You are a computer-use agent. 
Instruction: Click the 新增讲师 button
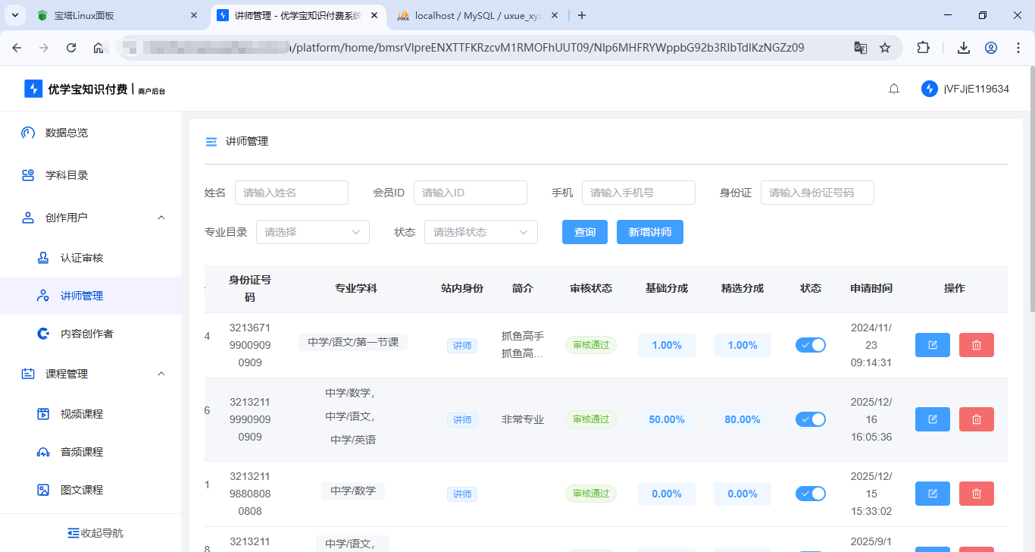pos(649,232)
